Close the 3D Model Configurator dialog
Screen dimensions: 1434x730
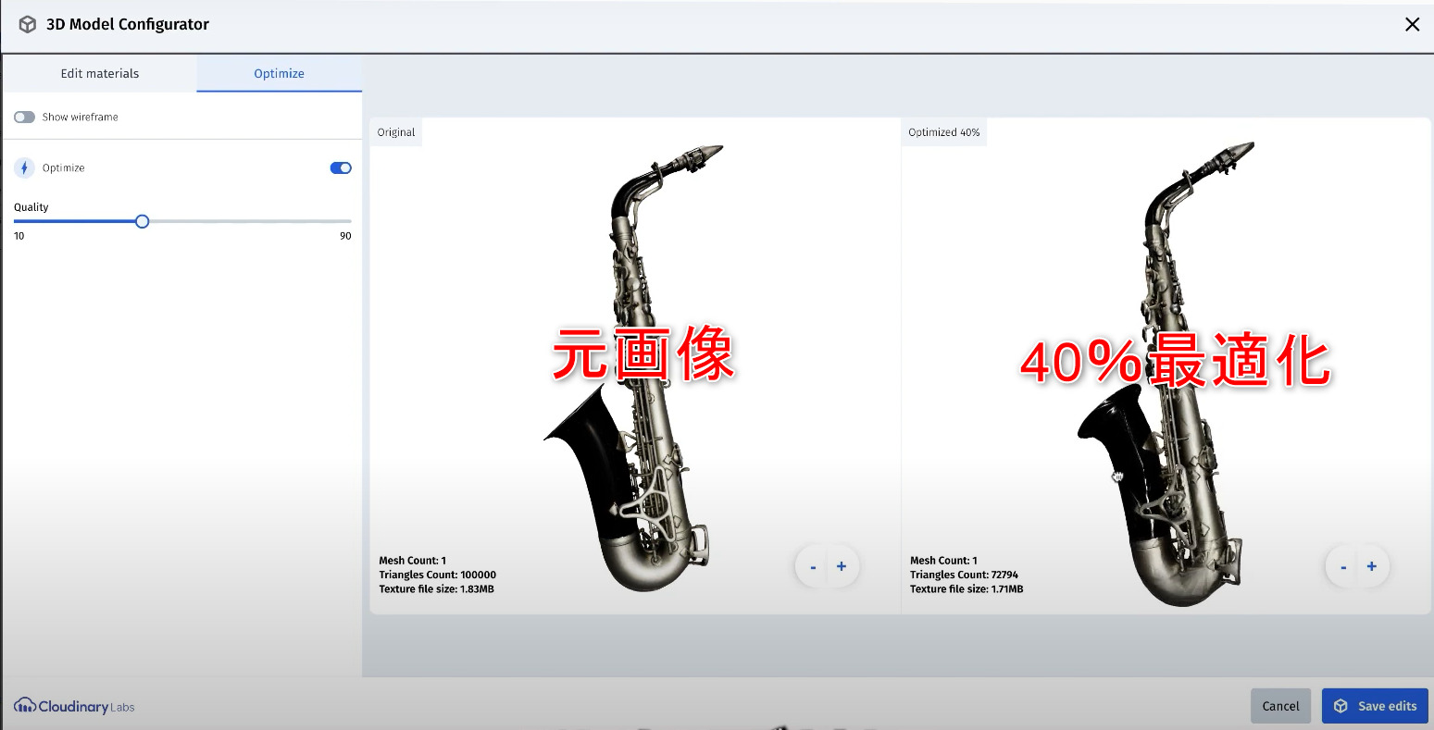point(1412,24)
